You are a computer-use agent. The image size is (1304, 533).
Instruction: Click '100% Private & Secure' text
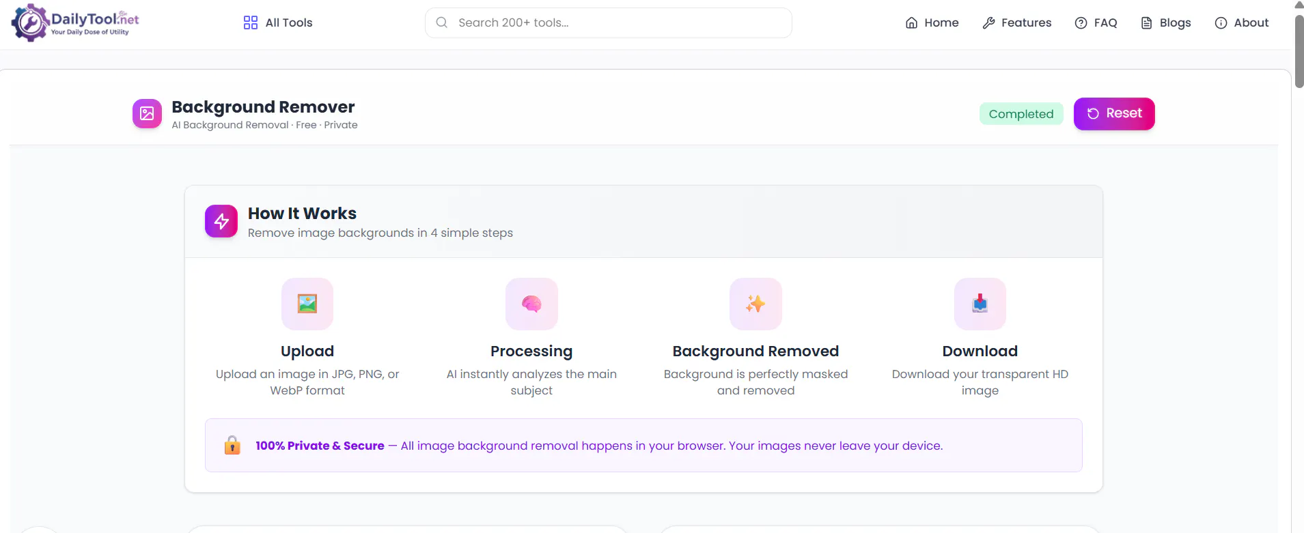(320, 446)
